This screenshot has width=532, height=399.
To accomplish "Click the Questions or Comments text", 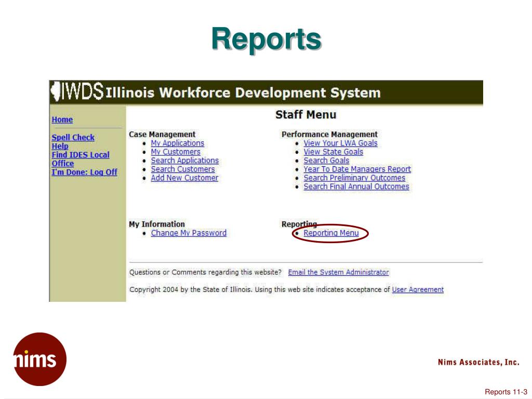I will pyautogui.click(x=205, y=272).
